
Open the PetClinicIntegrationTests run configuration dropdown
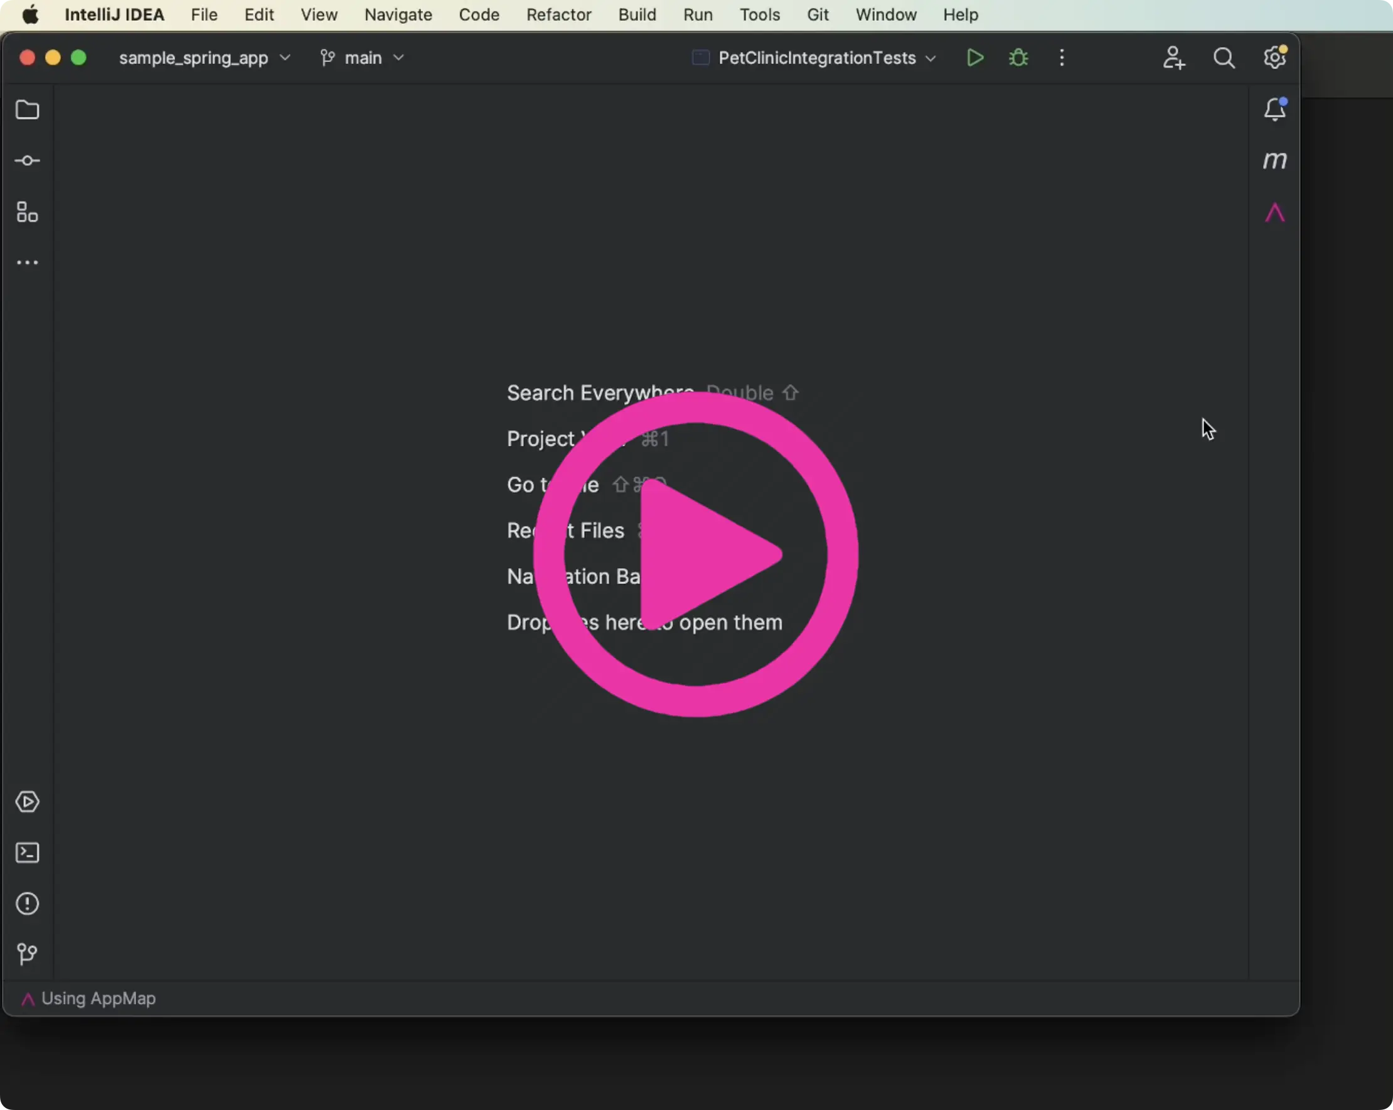tap(814, 58)
